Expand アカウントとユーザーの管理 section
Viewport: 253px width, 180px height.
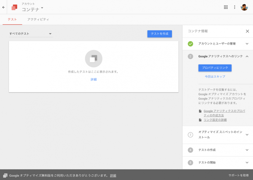247,44
